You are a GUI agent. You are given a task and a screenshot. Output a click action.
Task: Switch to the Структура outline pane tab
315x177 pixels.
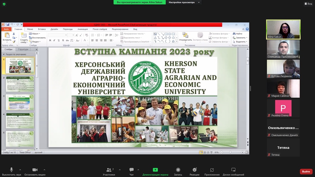23,49
